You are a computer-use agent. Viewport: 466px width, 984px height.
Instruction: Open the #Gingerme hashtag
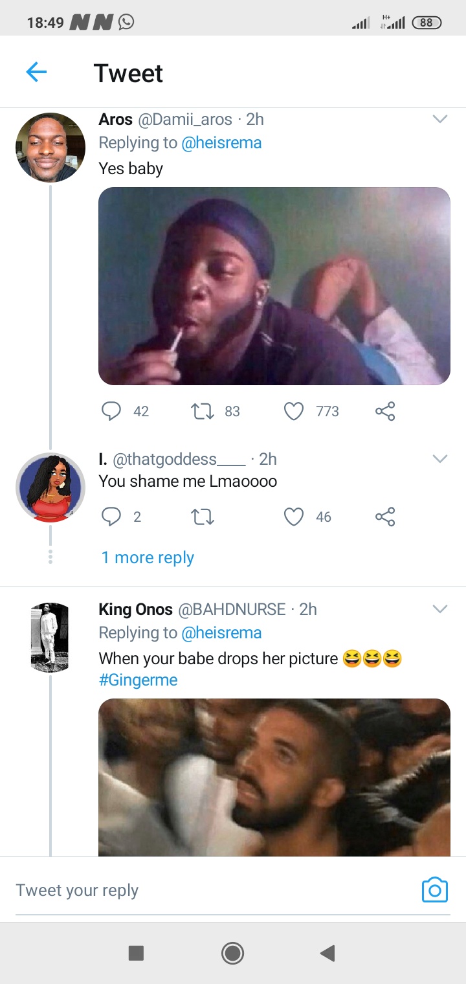click(x=138, y=680)
